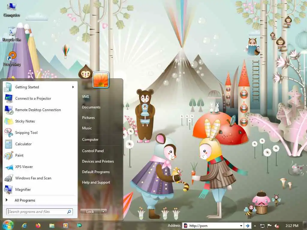This screenshot has height=230, width=307.
Task: Open Windows Media Player from taskbar
Action: click(x=65, y=226)
